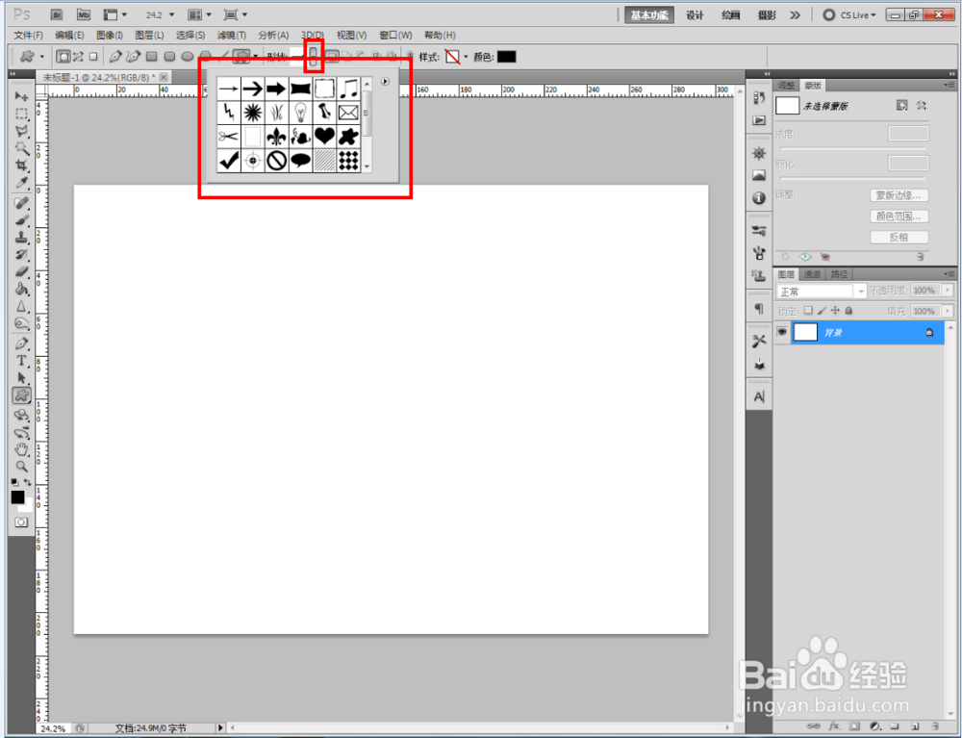962x738 pixels.
Task: Enable Paths mode in options bar
Action: (x=79, y=57)
